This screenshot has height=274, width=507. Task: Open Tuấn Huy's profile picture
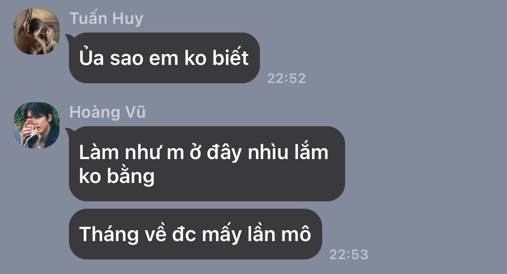(x=37, y=32)
